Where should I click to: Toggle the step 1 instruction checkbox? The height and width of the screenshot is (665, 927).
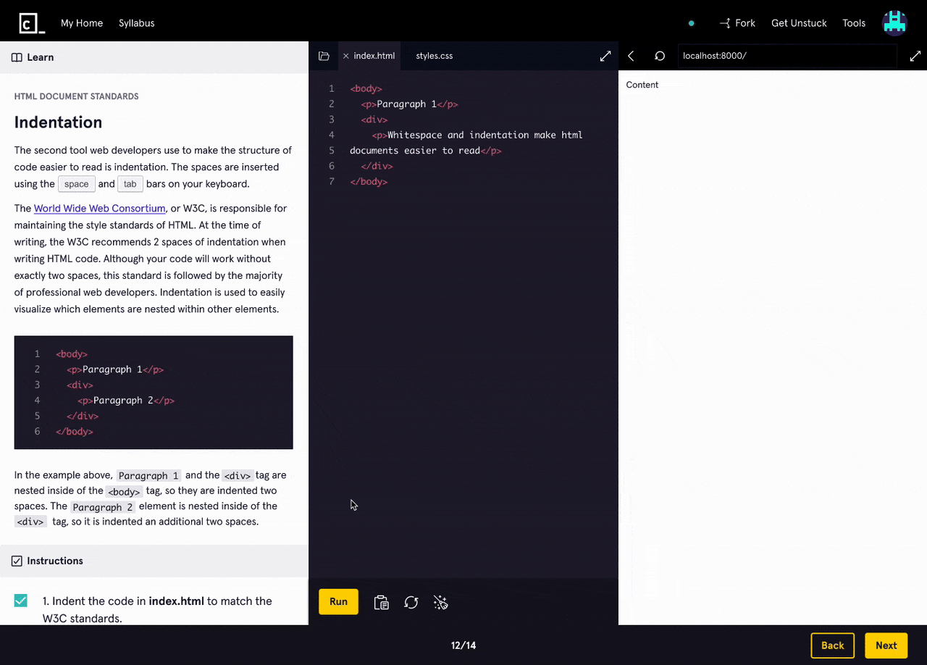click(21, 601)
